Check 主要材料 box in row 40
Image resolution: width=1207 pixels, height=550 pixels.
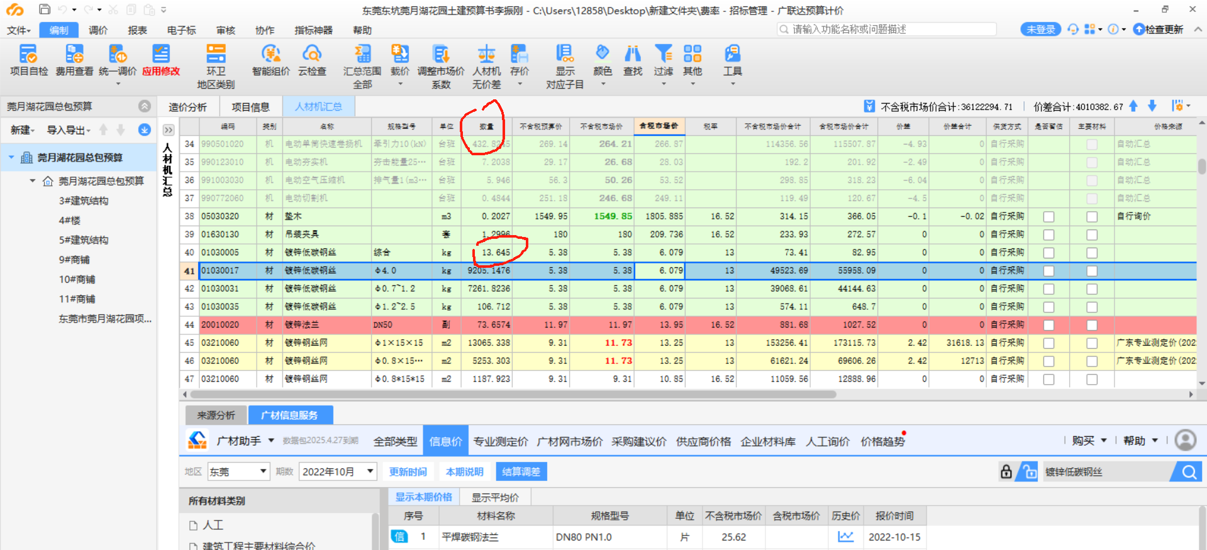1092,253
